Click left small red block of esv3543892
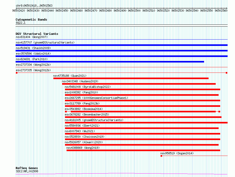 (66, 112)
